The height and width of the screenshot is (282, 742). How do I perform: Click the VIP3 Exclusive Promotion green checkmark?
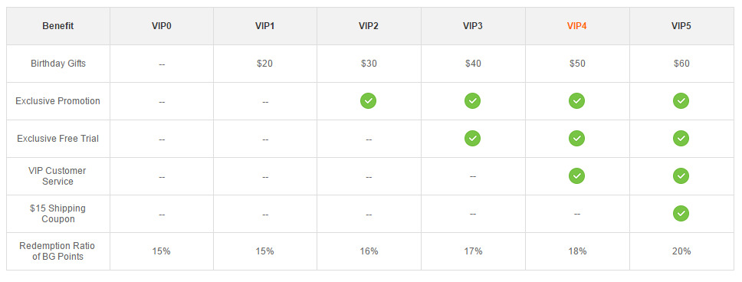click(472, 101)
